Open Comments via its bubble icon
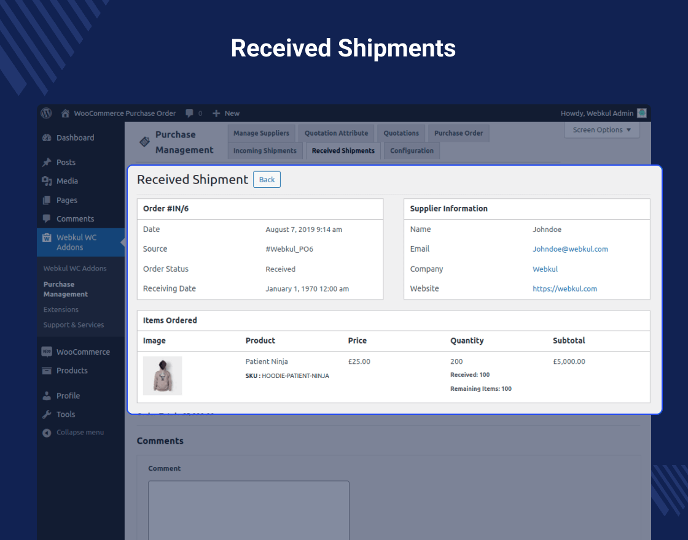This screenshot has height=540, width=688. click(x=48, y=218)
